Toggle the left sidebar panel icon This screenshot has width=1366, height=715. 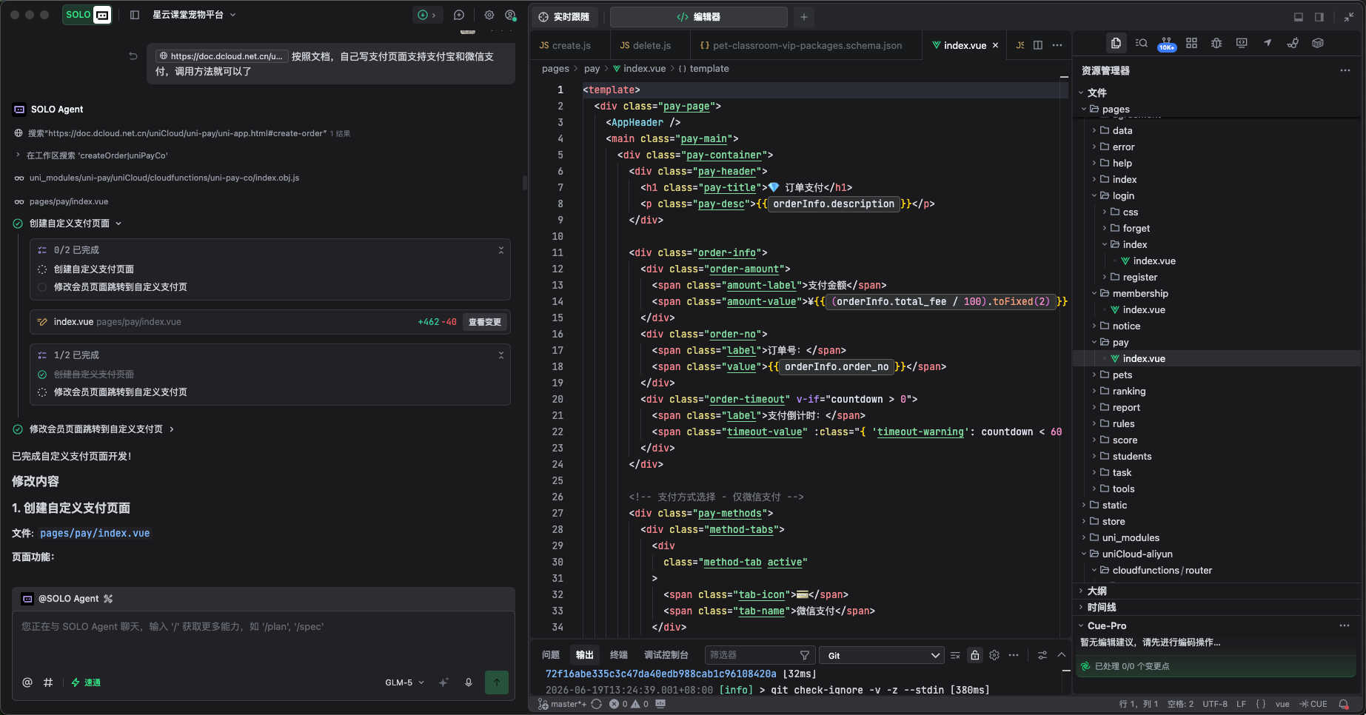135,15
